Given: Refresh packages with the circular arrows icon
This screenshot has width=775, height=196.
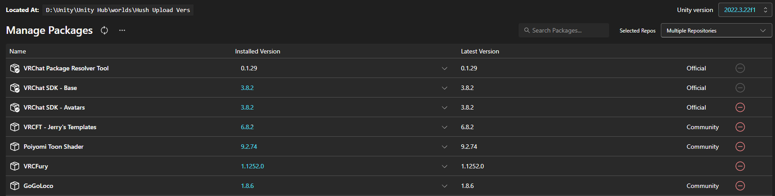Looking at the screenshot, I should click(x=104, y=30).
